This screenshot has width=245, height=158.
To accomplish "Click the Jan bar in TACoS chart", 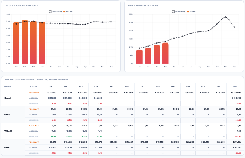I will pyautogui.click(x=16, y=43).
